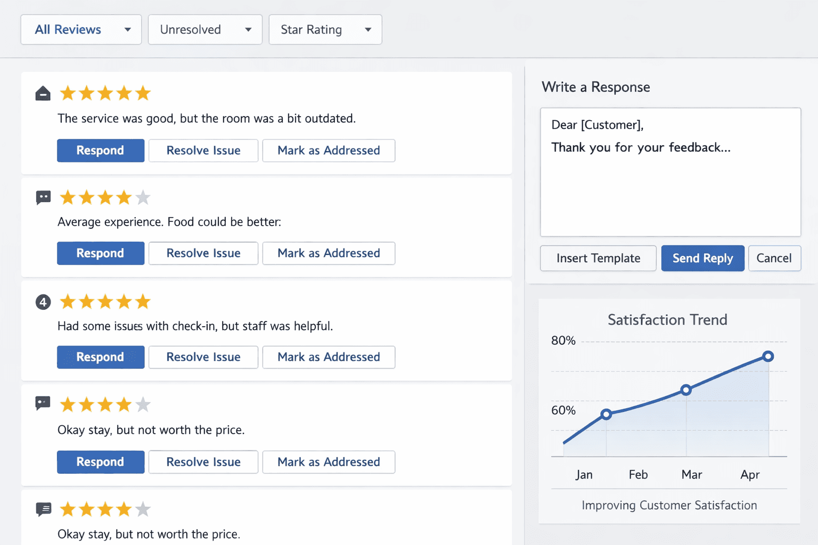Toggle the first star on the check-in review
818x545 pixels.
pyautogui.click(x=68, y=301)
